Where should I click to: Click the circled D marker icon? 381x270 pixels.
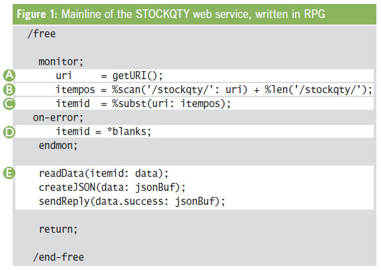pos(9,132)
